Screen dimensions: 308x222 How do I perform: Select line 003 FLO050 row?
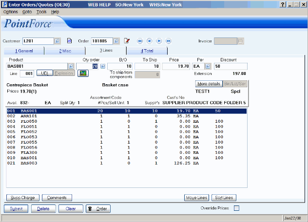127,121
